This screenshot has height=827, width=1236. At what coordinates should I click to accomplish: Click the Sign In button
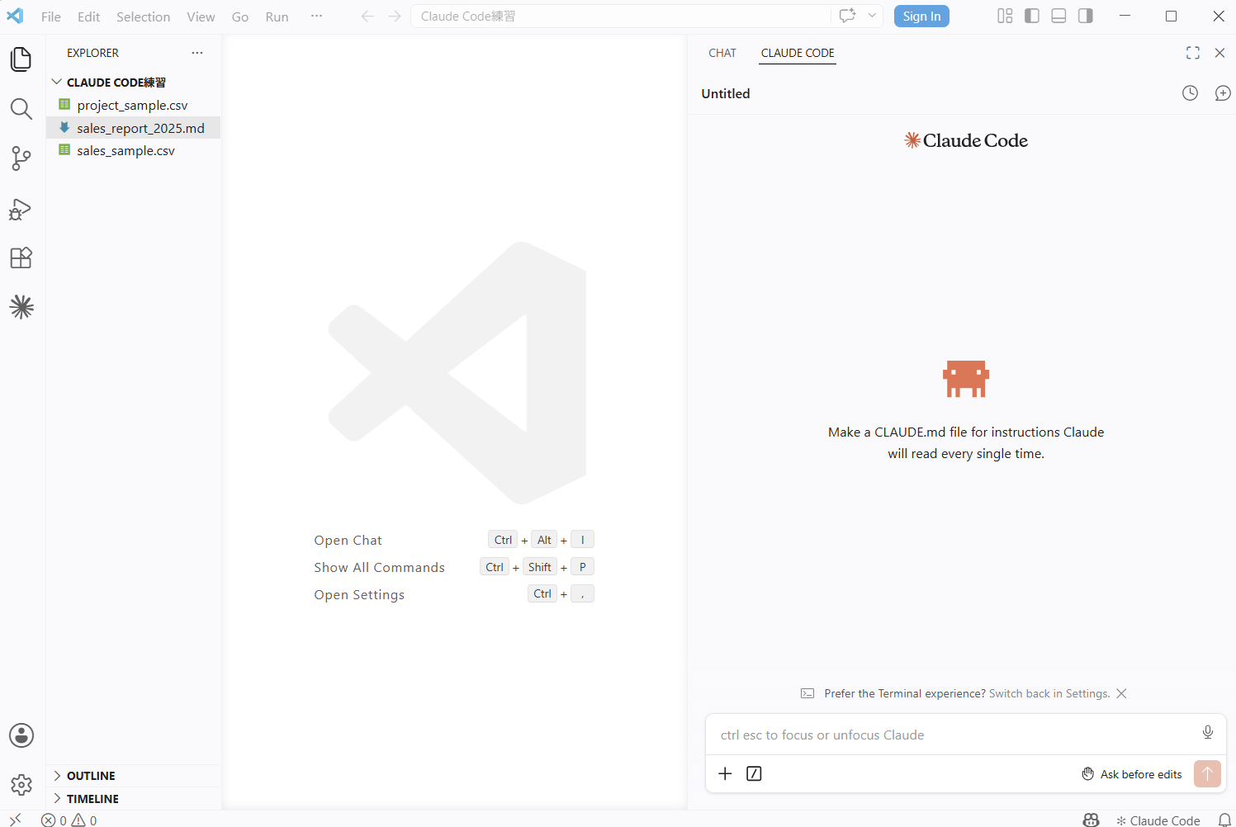(921, 17)
